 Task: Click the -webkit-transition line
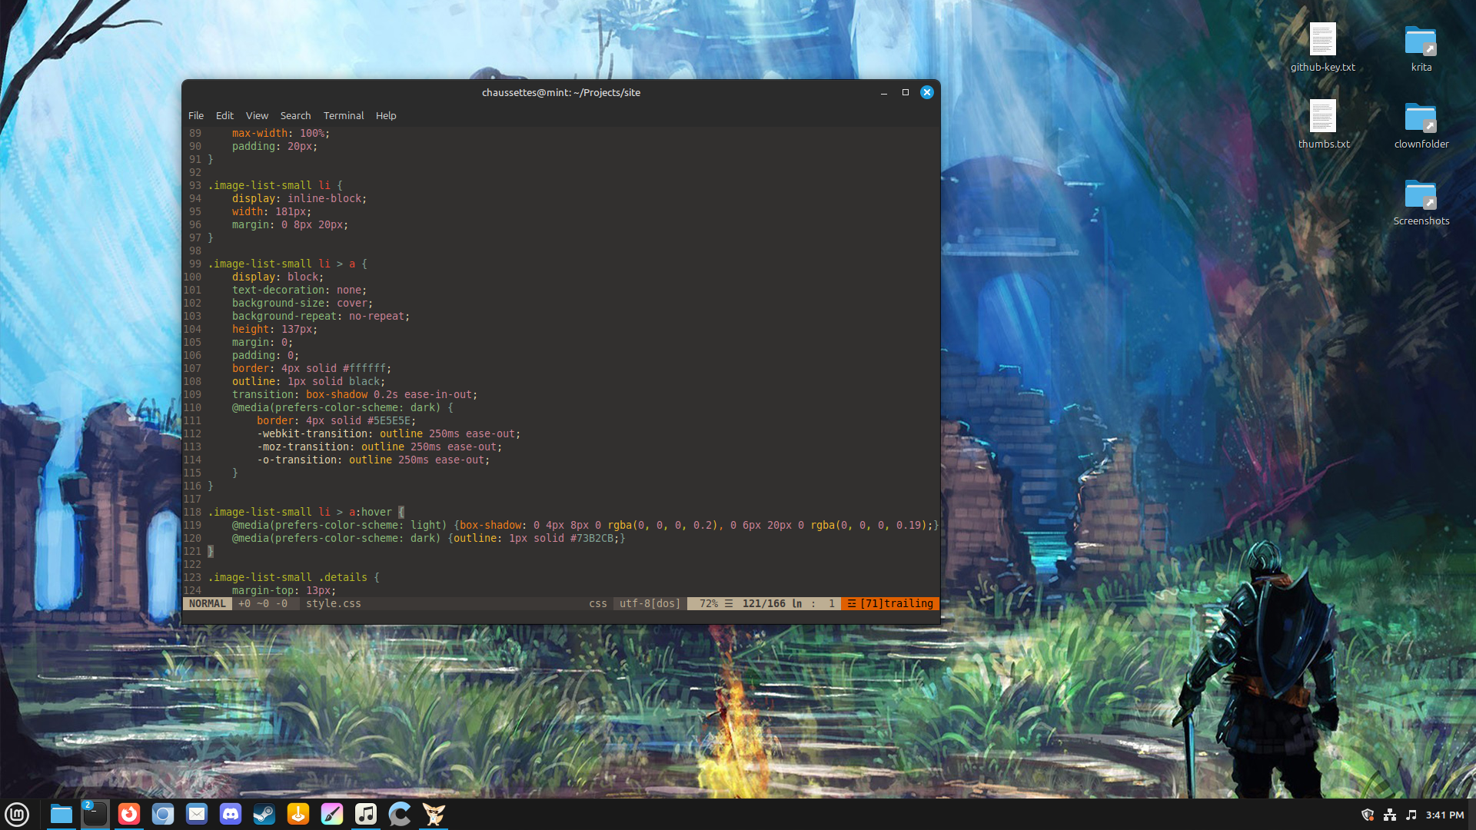pos(389,434)
